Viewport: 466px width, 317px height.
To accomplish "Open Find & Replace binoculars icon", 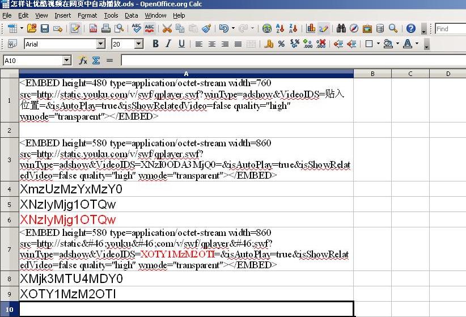I will [x=341, y=28].
